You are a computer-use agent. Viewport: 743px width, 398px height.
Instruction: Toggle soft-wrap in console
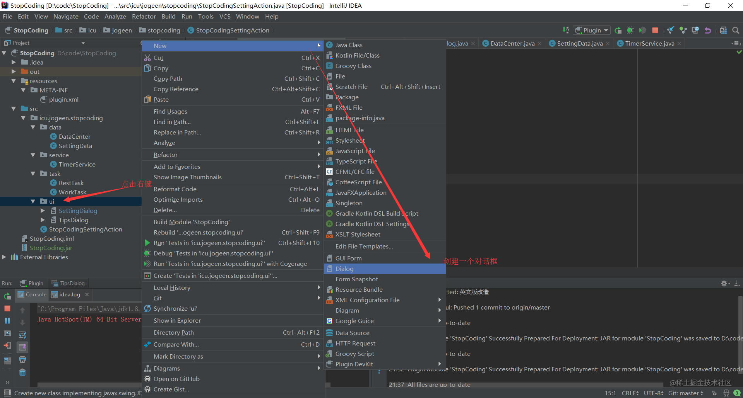(22, 335)
